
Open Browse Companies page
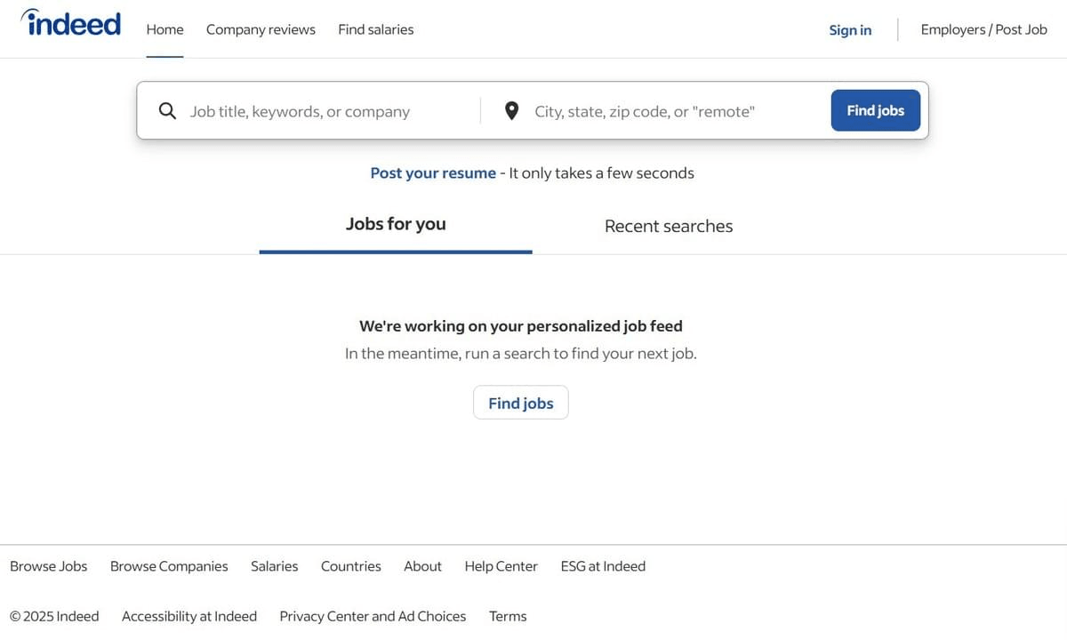point(169,565)
